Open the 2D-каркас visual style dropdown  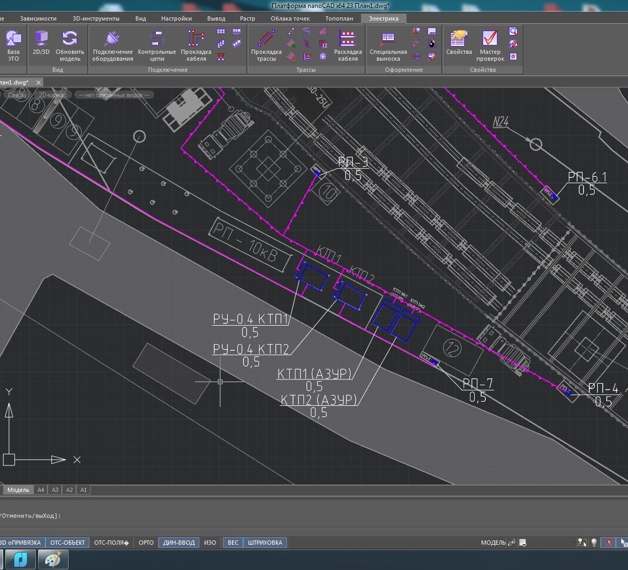(x=53, y=95)
